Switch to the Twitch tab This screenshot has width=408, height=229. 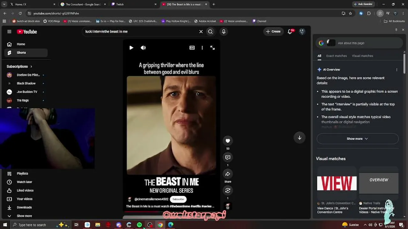coord(134,4)
